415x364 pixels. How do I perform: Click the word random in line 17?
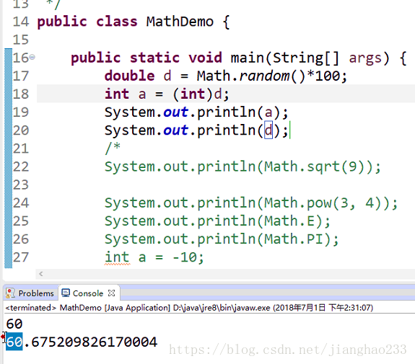point(264,76)
